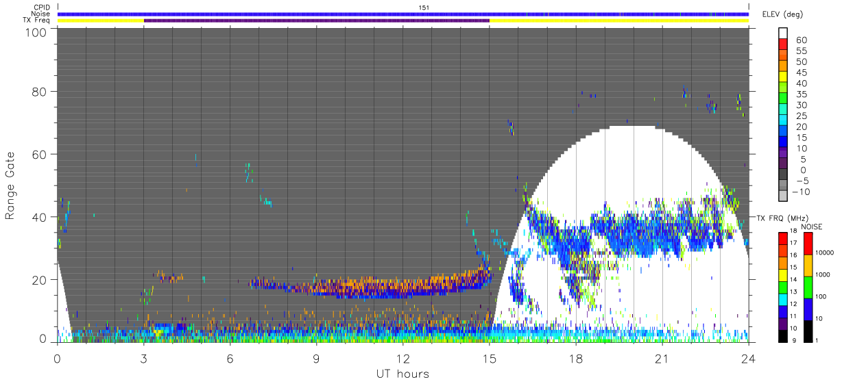Image resolution: width=842 pixels, height=388 pixels.
Task: Pick the white top cell of ELEV bar
Action: pyautogui.click(x=784, y=33)
